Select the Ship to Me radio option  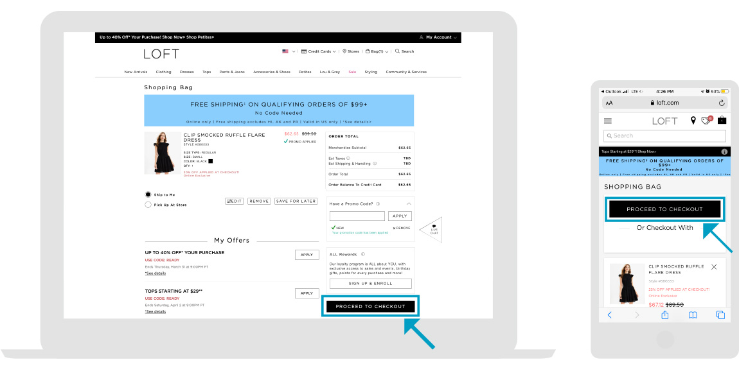click(x=148, y=194)
